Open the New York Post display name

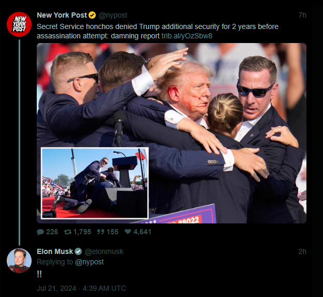click(62, 15)
